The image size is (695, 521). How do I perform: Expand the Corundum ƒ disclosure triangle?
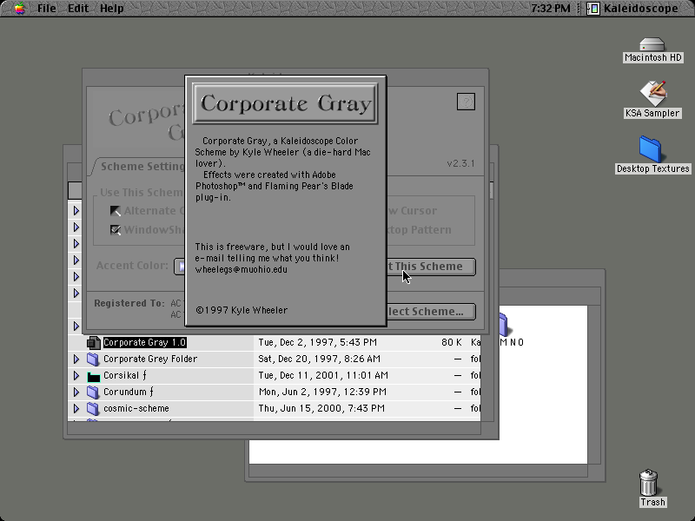76,392
